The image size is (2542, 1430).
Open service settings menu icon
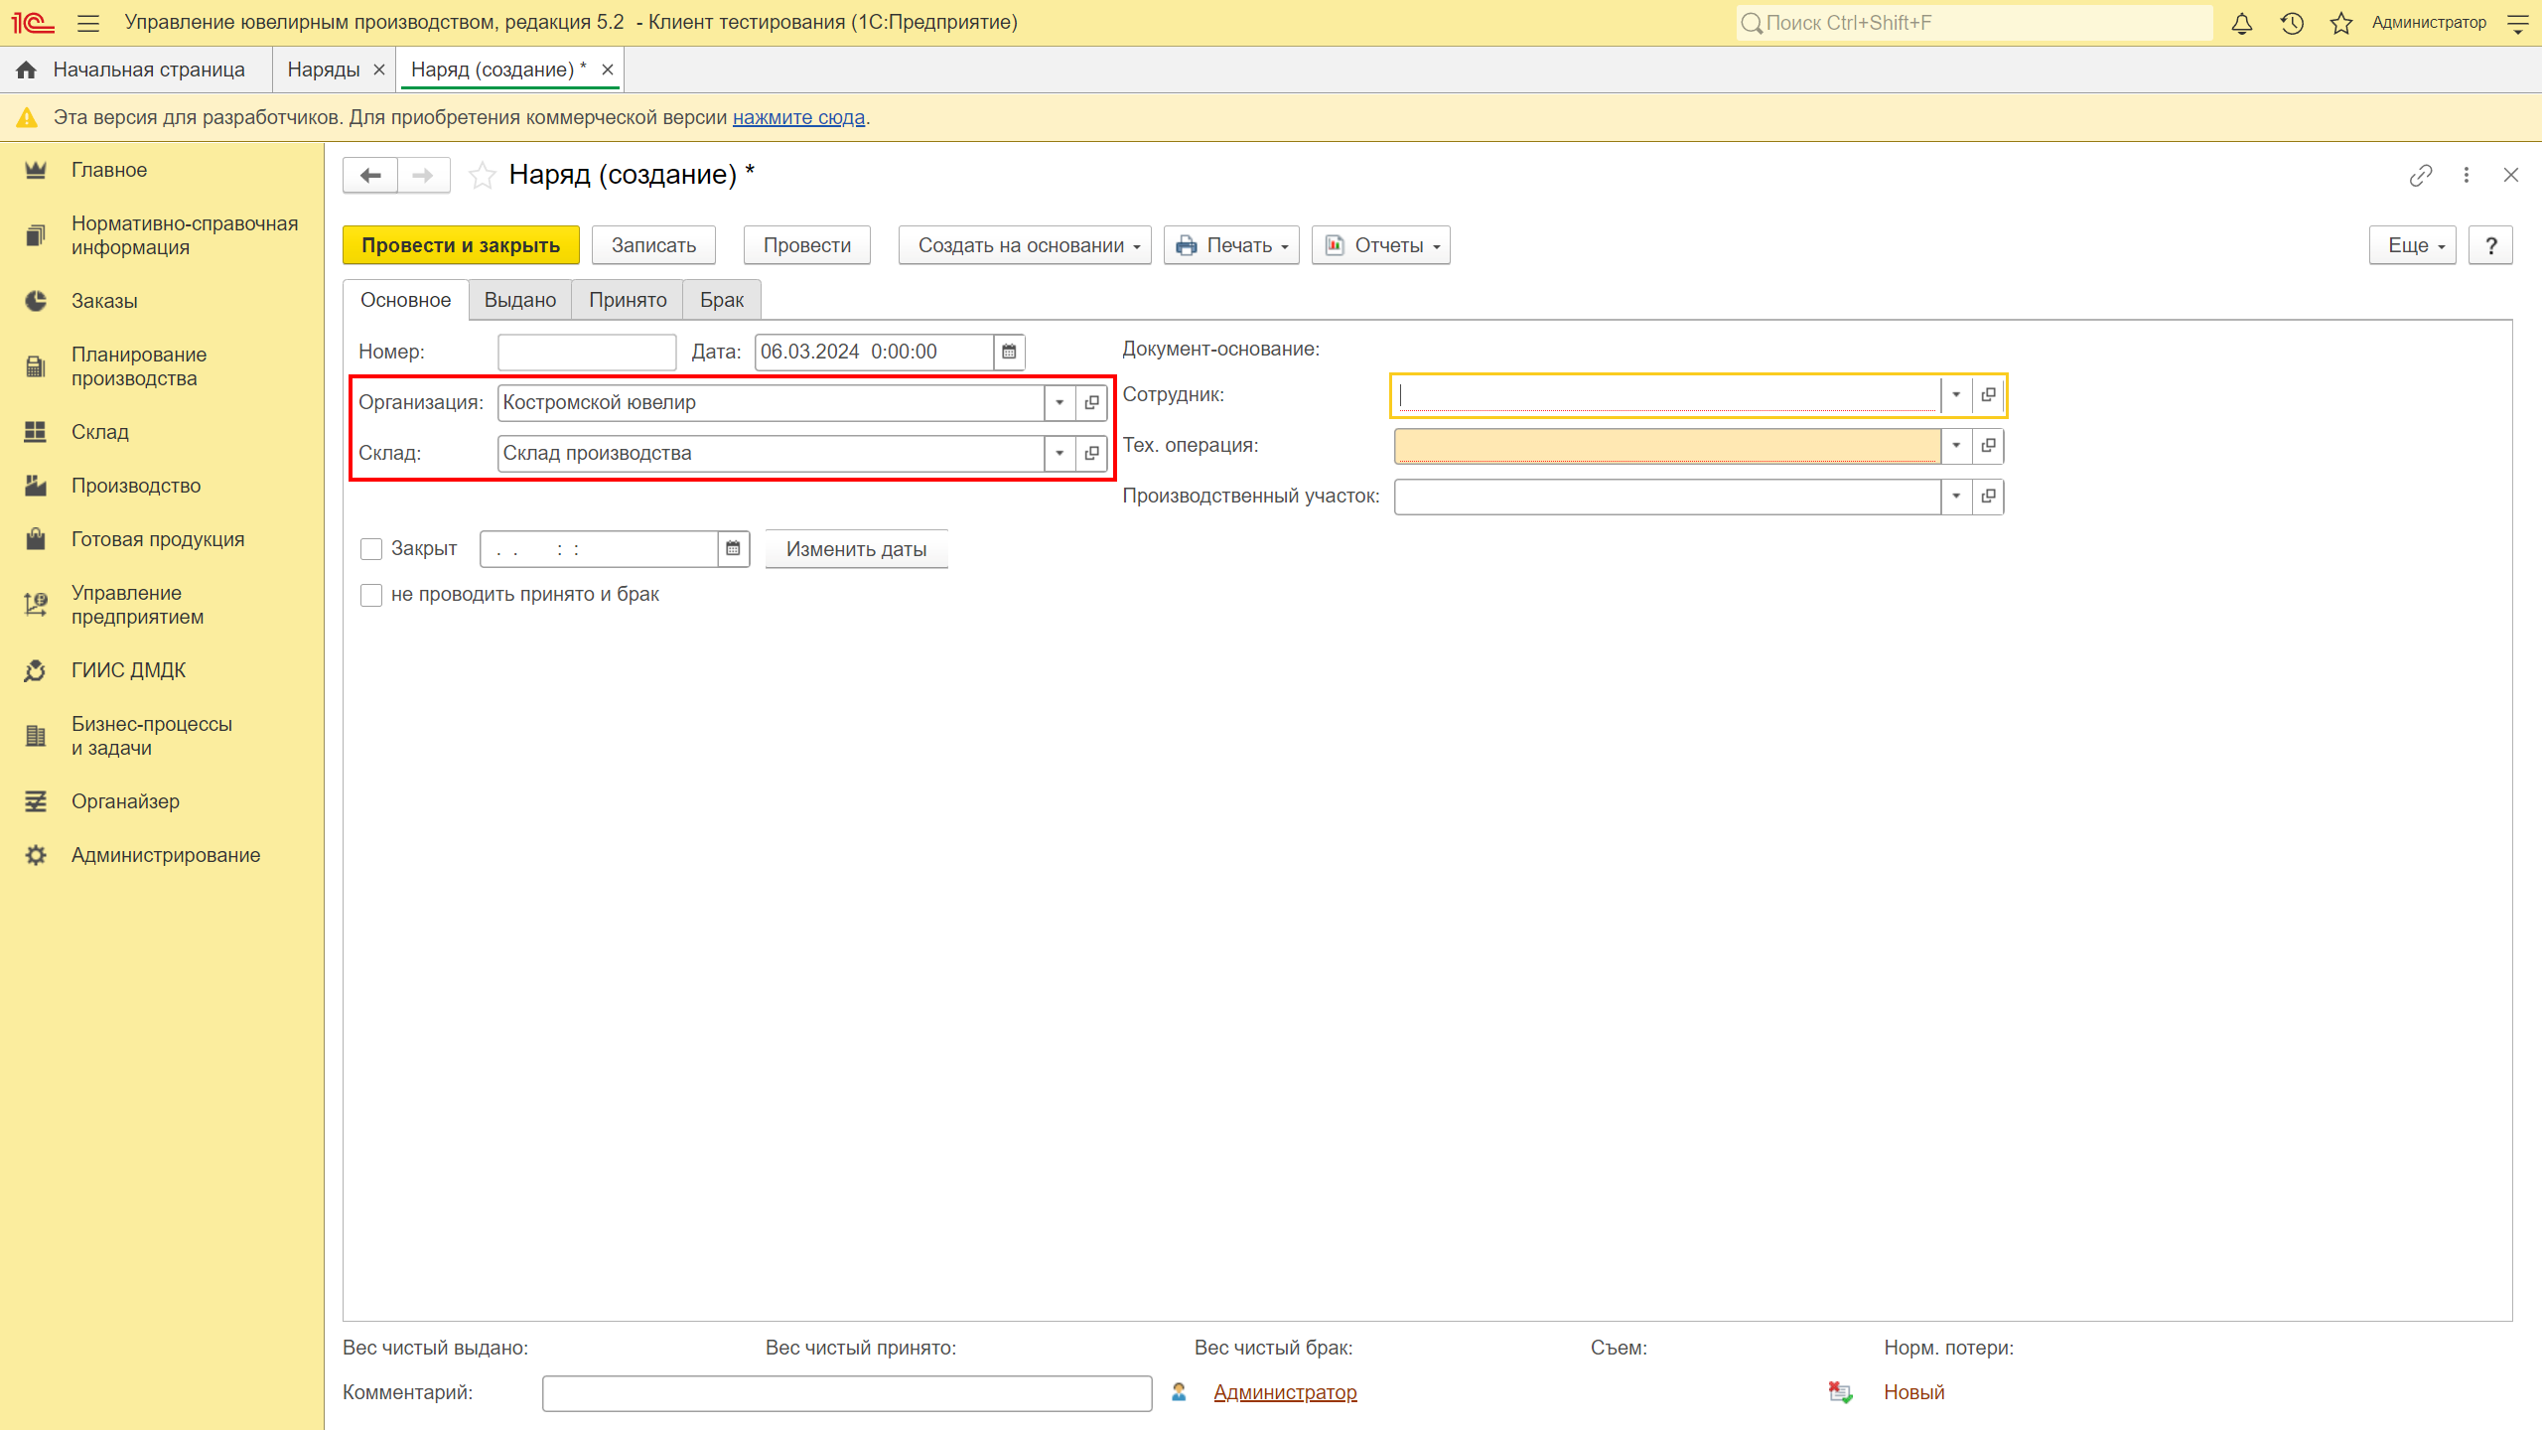tap(2517, 23)
